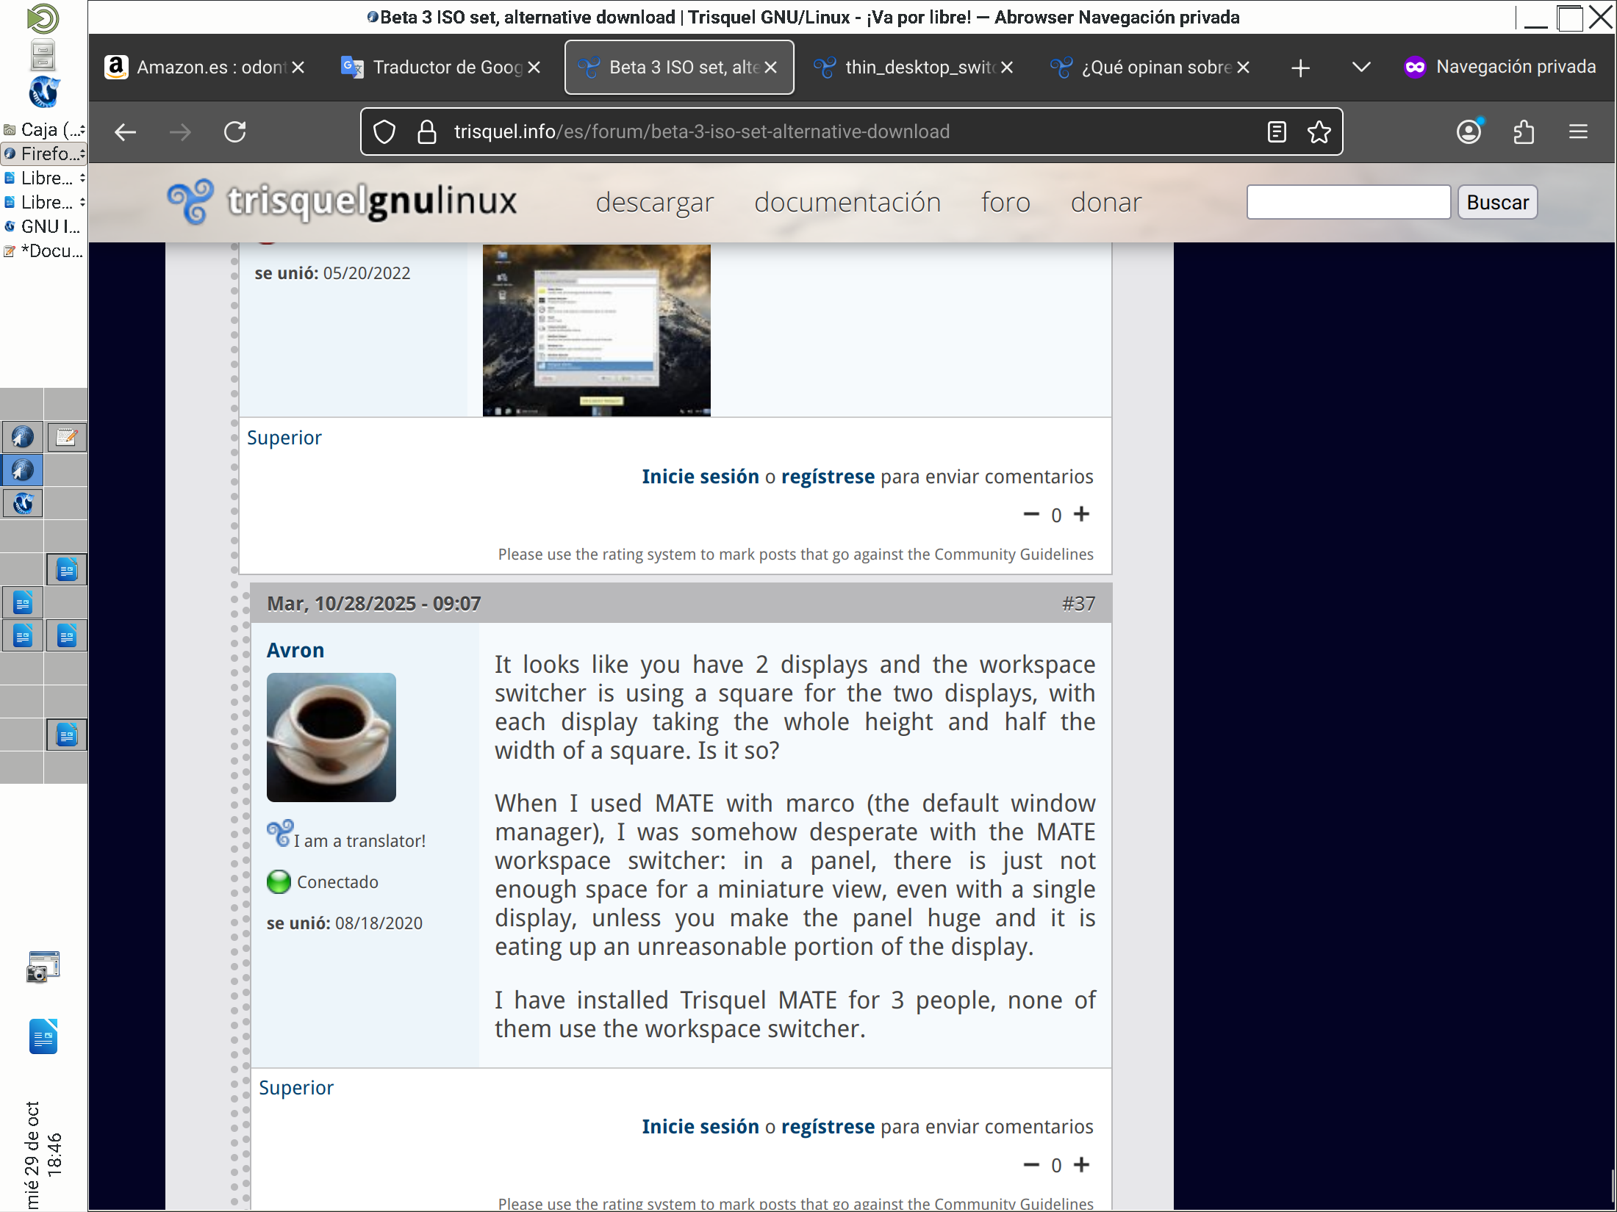Open the attached desktop screenshot thumbnail
This screenshot has height=1212, width=1617.
point(596,331)
